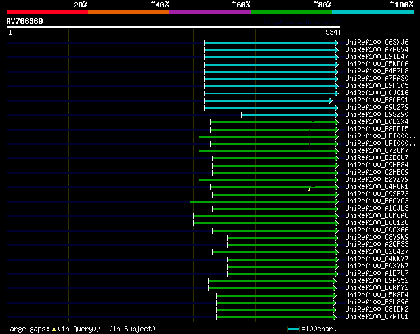The width and height of the screenshot is (420, 334).
Task: Click the UniRef100_A1D7U7 label
Action: coord(377,274)
